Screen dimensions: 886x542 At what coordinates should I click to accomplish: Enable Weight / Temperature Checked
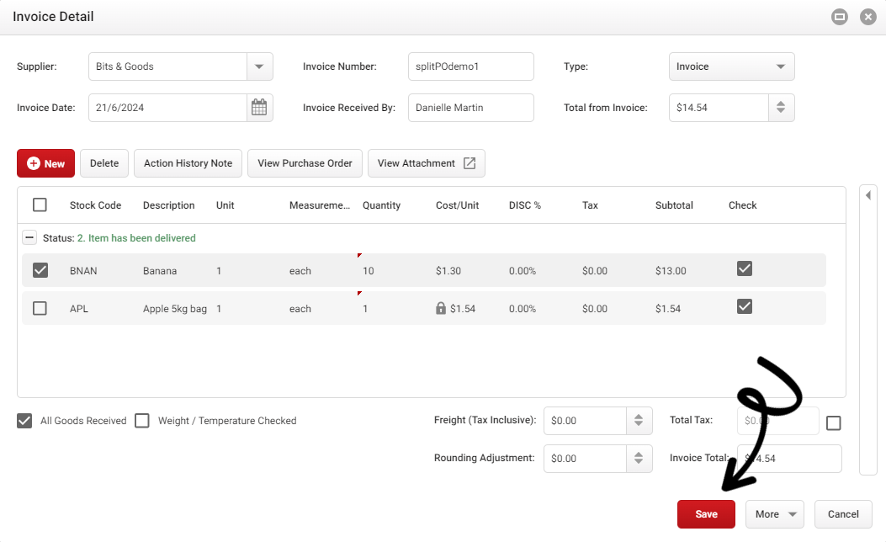(x=142, y=421)
